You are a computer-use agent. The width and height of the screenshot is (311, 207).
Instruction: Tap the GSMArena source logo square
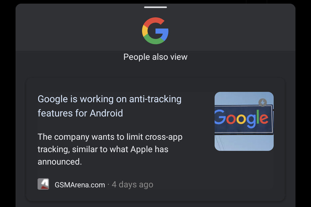[x=44, y=184]
